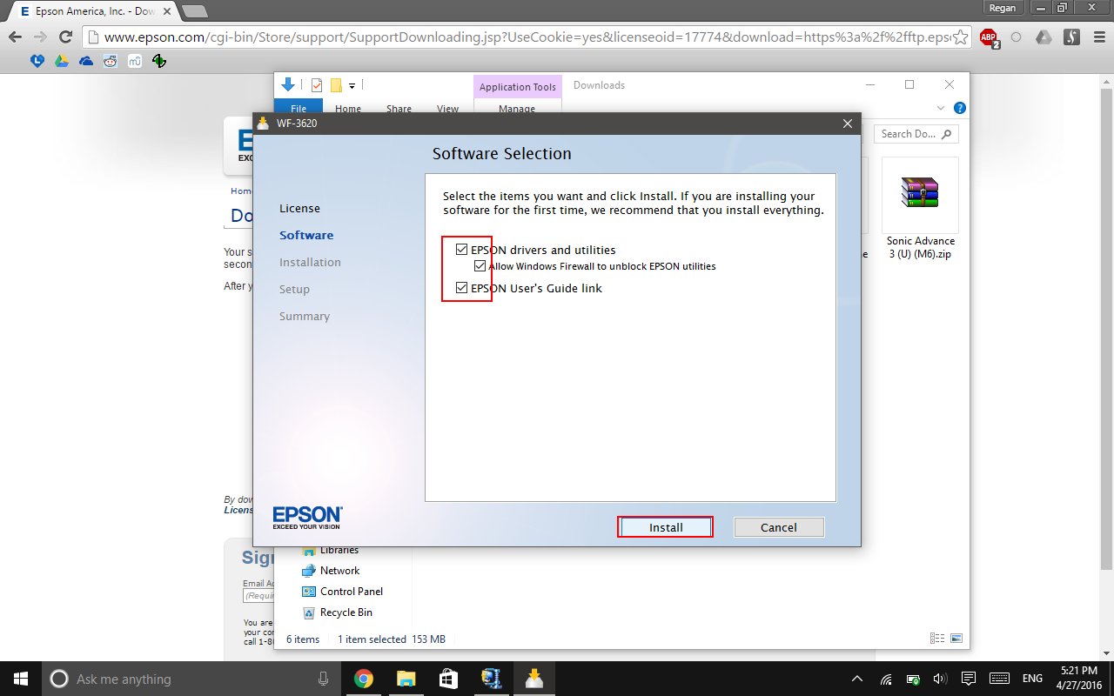Open the Chrome hamburger menu

[x=1098, y=37]
